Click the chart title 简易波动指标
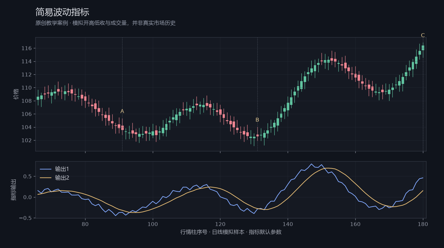This screenshot has height=248, width=444. click(62, 12)
